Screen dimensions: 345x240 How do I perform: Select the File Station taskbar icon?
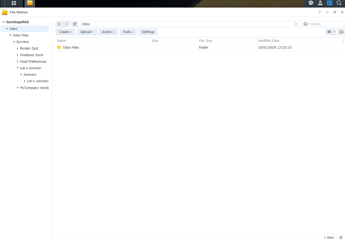point(30,3)
